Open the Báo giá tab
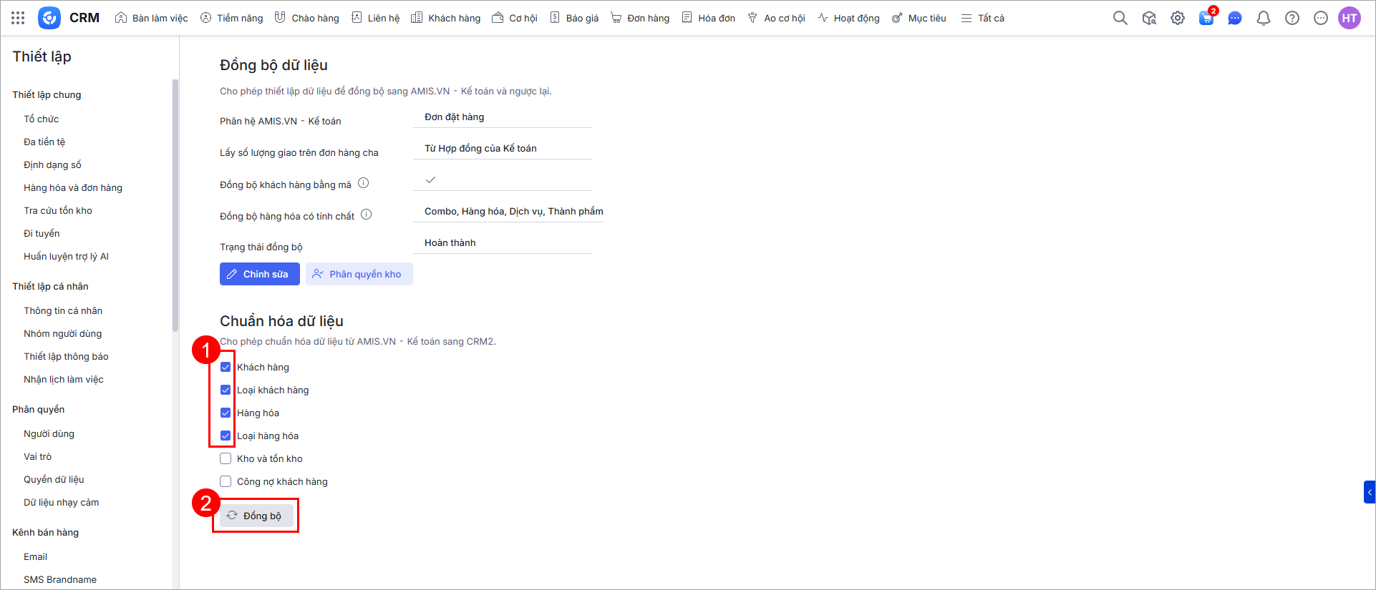 (574, 18)
